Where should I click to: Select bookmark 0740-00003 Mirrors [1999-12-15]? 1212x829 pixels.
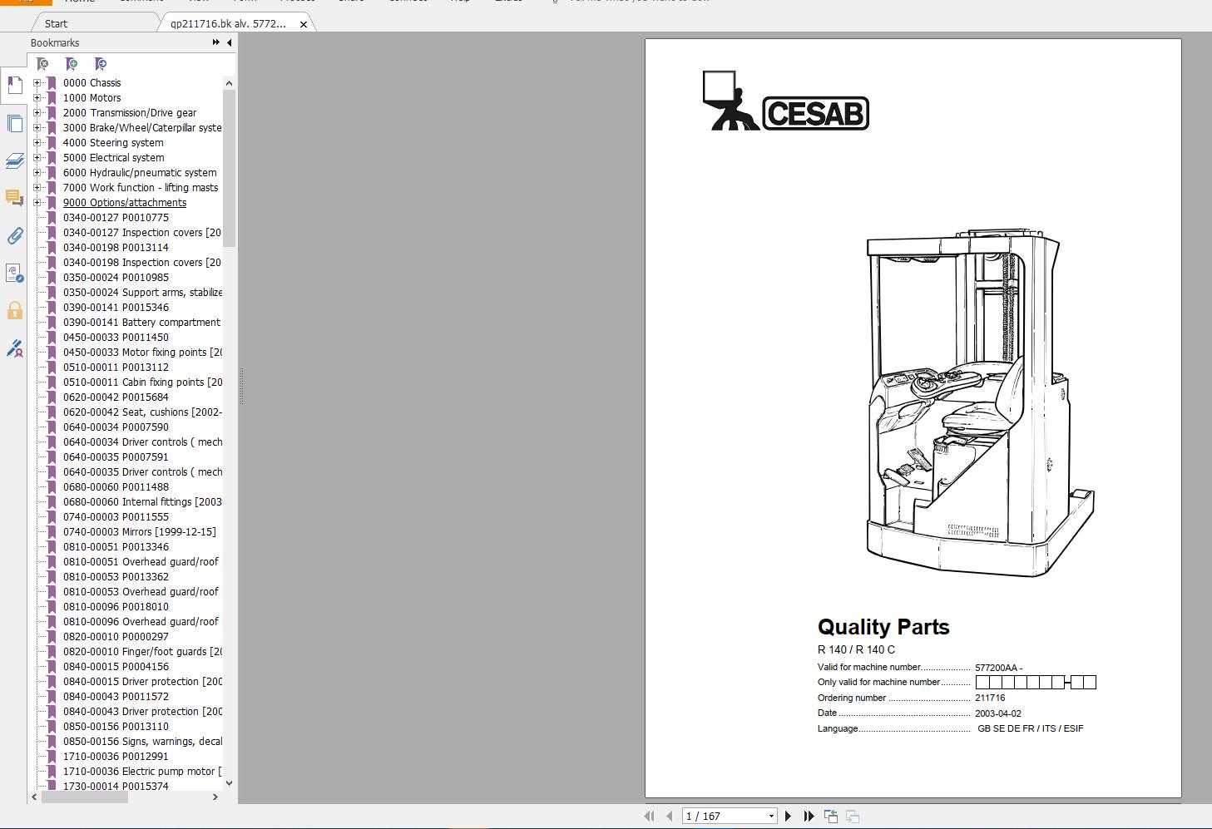(140, 532)
